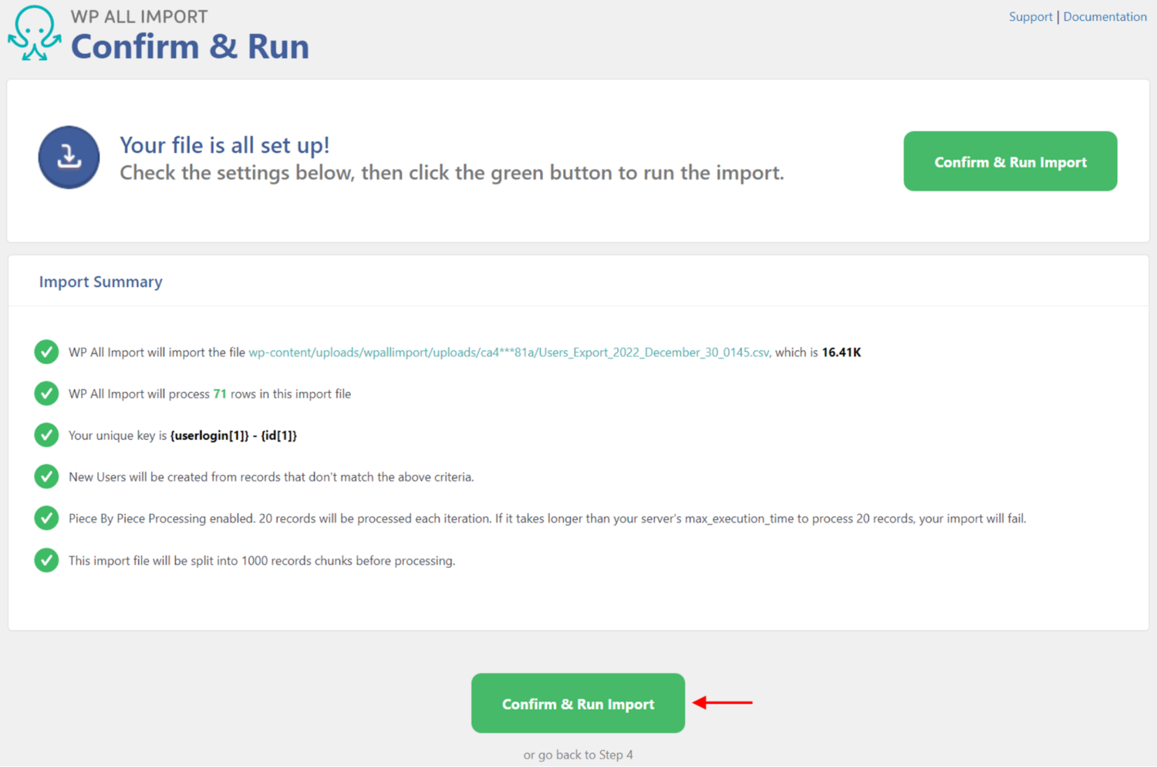Click the 'New Users will be created' sentence
Viewport: 1157px width, 767px height.
point(272,477)
